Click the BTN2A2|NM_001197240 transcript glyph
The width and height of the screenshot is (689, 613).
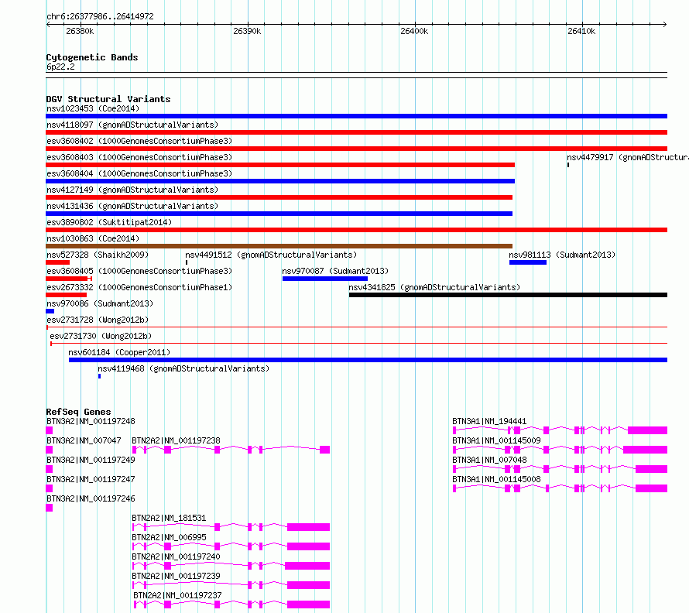231,566
